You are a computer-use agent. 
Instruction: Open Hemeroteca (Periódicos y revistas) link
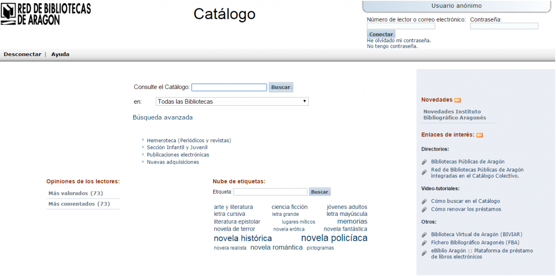click(189, 140)
